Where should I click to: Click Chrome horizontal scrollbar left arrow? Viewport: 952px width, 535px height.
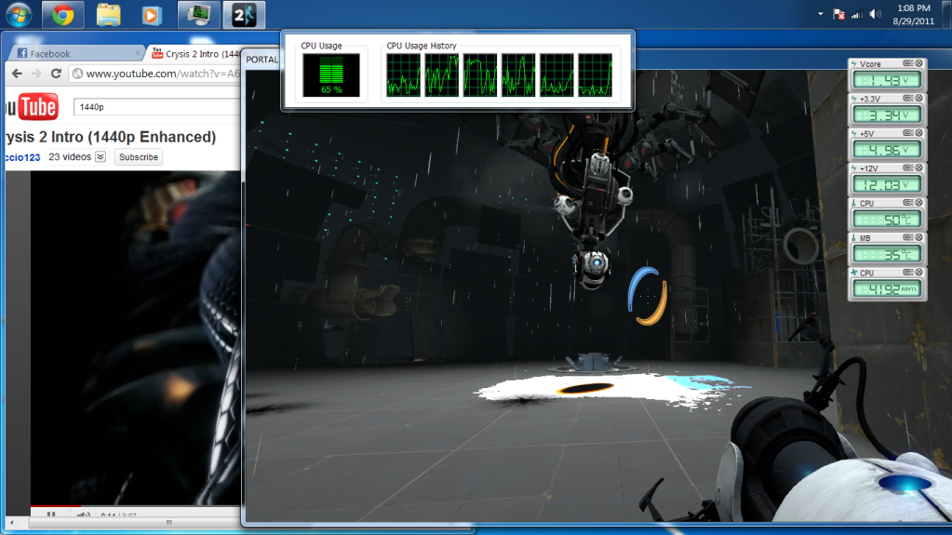[12, 522]
